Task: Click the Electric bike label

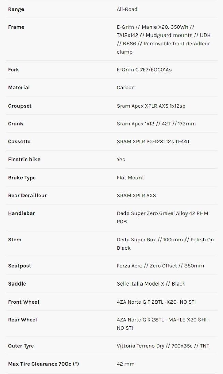Action: pyautogui.click(x=24, y=159)
